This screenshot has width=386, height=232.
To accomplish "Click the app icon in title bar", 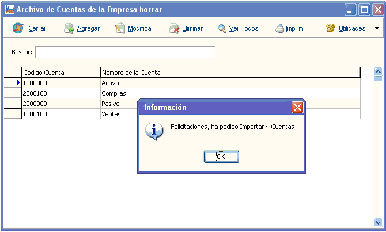I will 9,9.
